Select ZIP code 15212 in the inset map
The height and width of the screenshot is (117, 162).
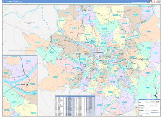[29, 61]
